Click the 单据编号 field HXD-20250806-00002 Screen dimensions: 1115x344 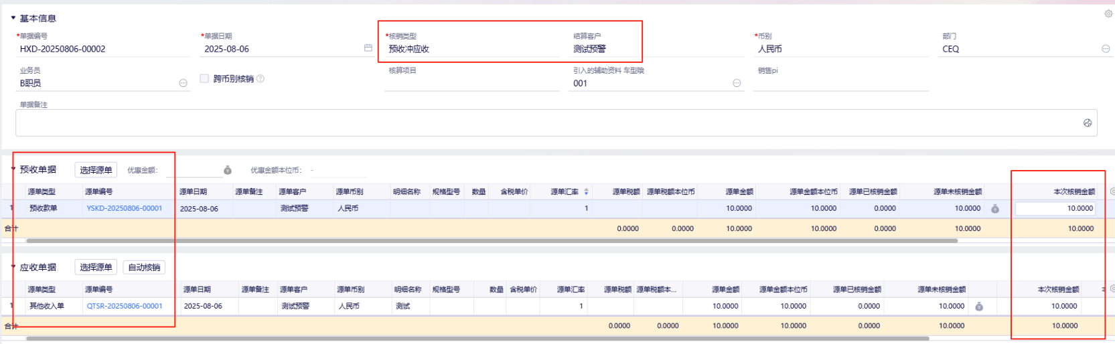[103, 49]
